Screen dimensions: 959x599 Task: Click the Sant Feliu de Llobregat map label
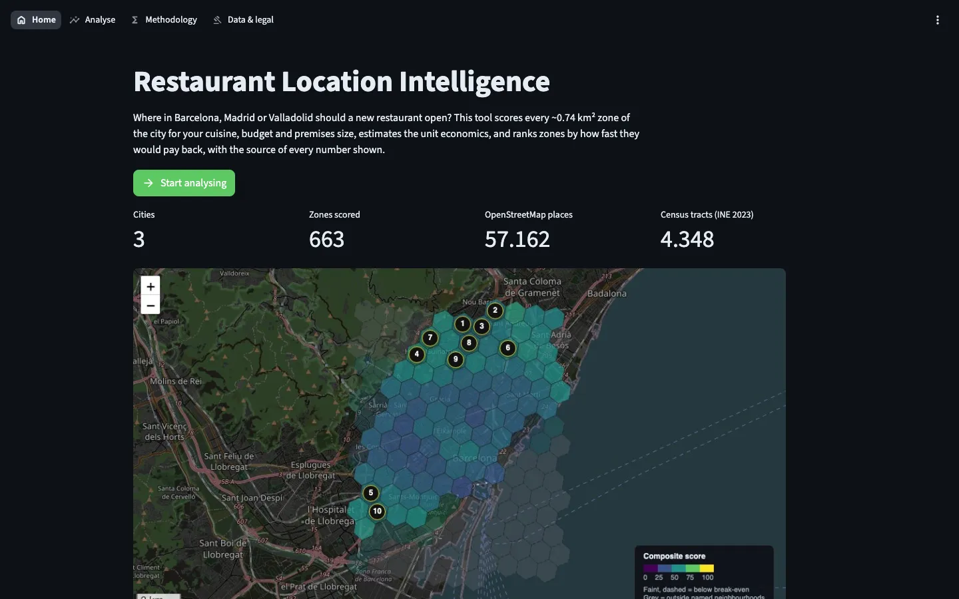(x=229, y=461)
